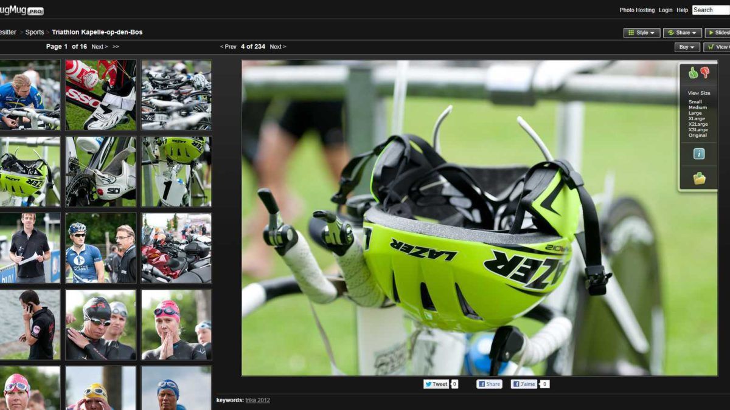Start the Slideshow with the play button
This screenshot has height=410, width=730.
718,33
